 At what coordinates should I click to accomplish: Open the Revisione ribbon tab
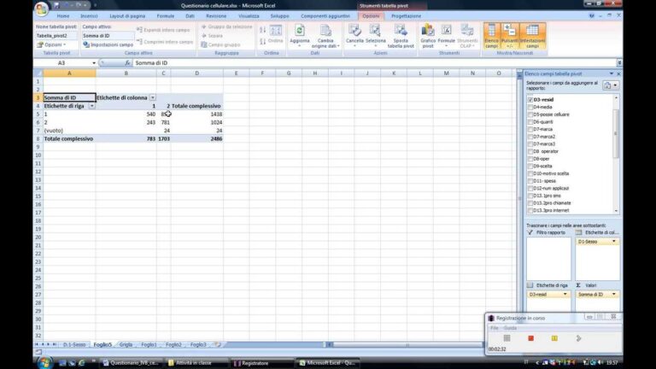216,16
